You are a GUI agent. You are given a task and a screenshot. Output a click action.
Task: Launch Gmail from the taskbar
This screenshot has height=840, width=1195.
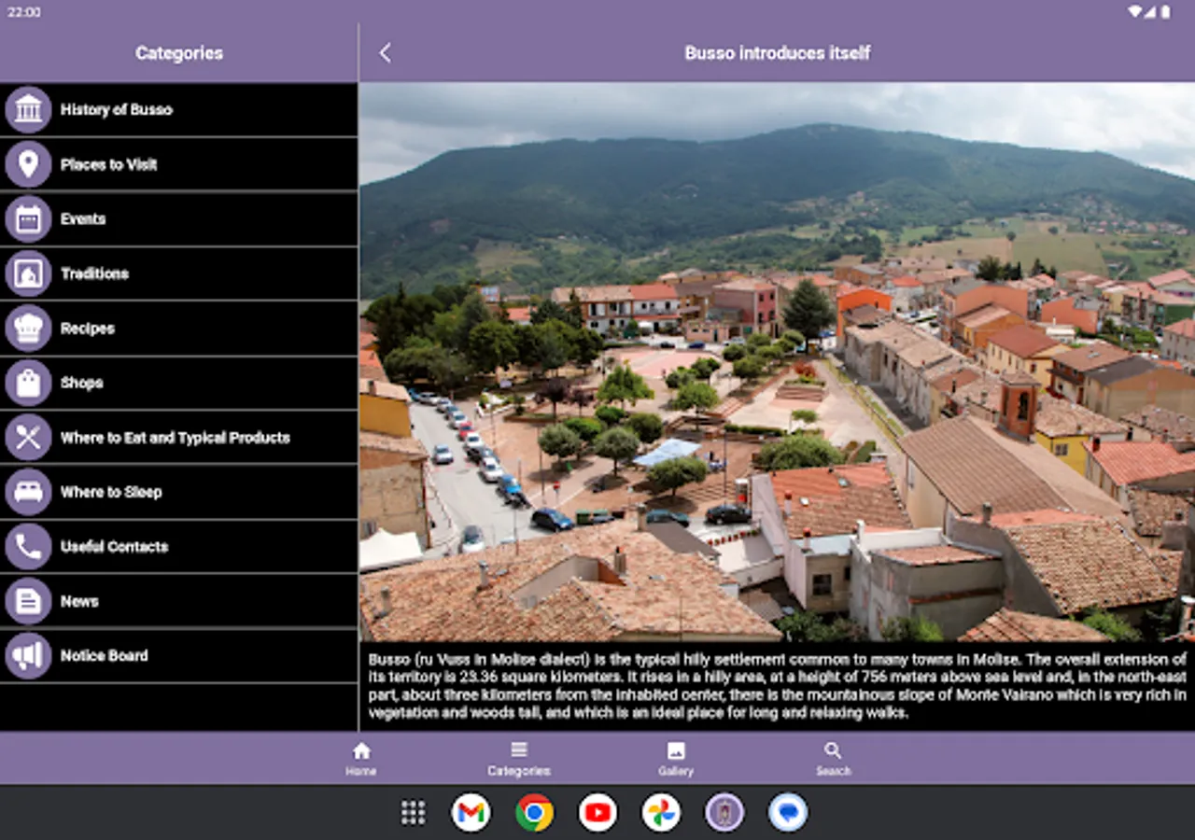[471, 812]
